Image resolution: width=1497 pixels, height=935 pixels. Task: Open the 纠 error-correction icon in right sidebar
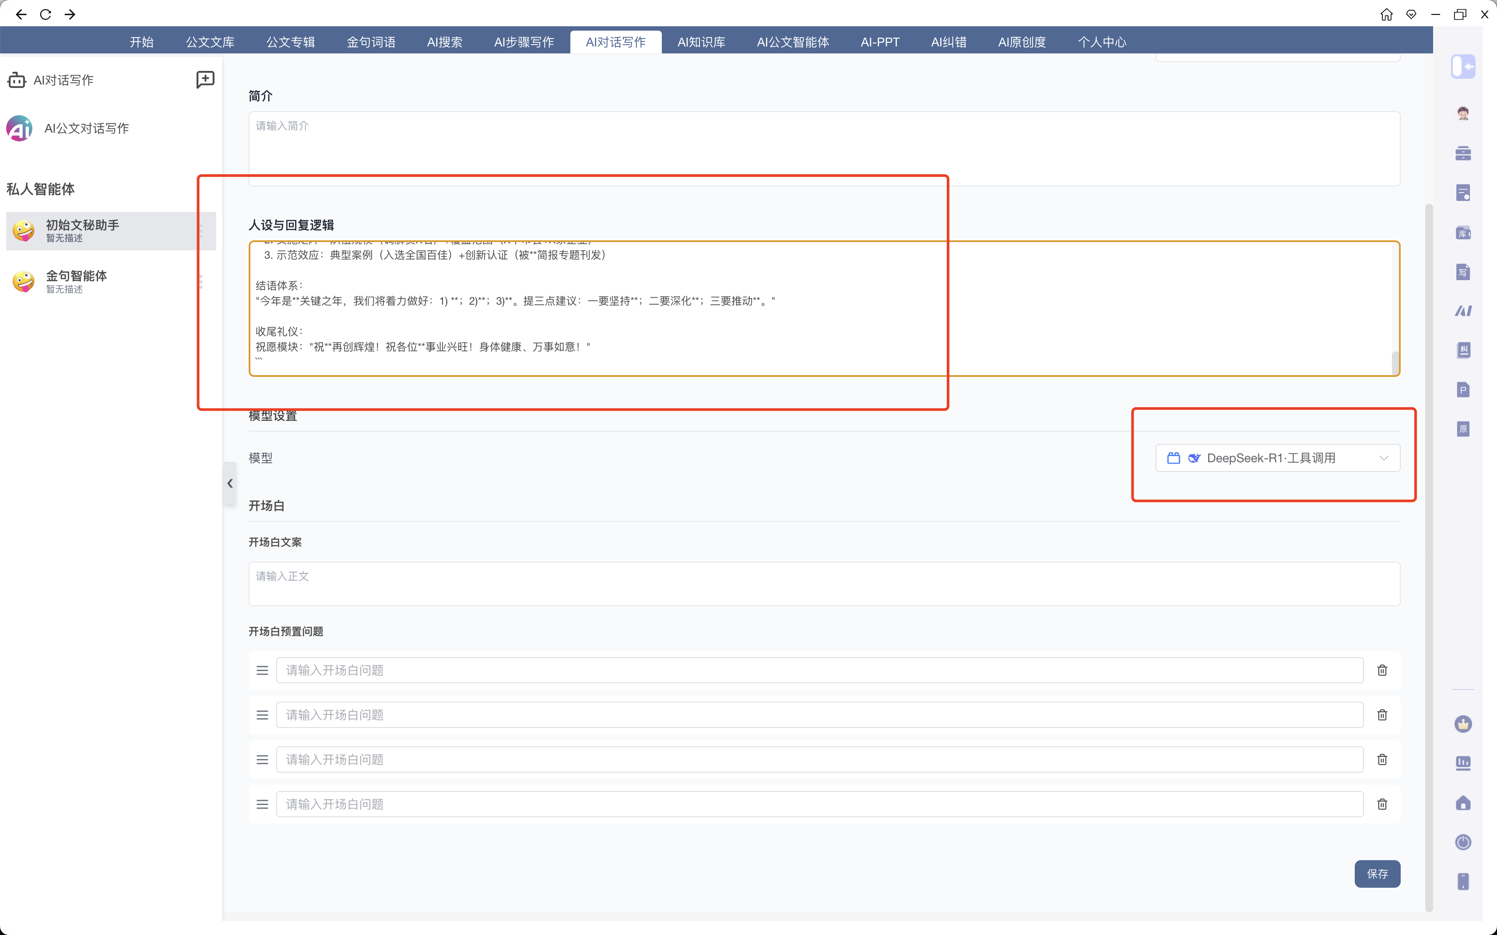point(1462,350)
